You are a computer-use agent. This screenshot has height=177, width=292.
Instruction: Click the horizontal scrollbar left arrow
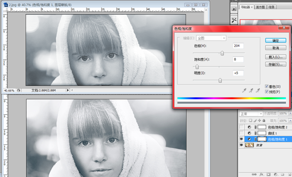click(x=72, y=90)
